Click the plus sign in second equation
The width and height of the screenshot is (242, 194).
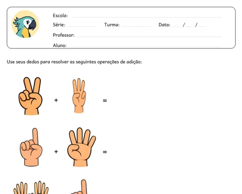pos(56,152)
